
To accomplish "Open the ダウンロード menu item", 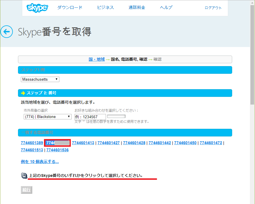I will click(70, 7).
